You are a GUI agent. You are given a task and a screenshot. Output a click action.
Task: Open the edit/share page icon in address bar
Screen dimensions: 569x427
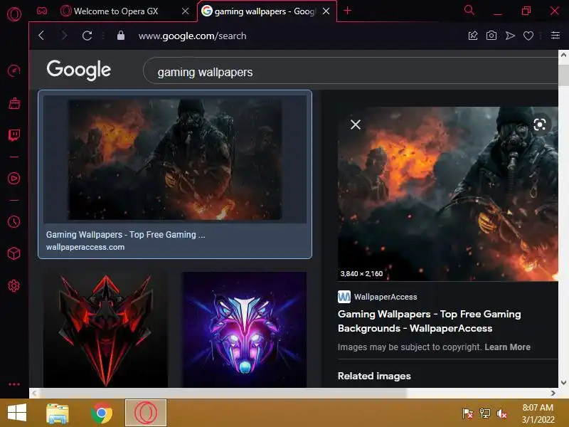point(473,36)
